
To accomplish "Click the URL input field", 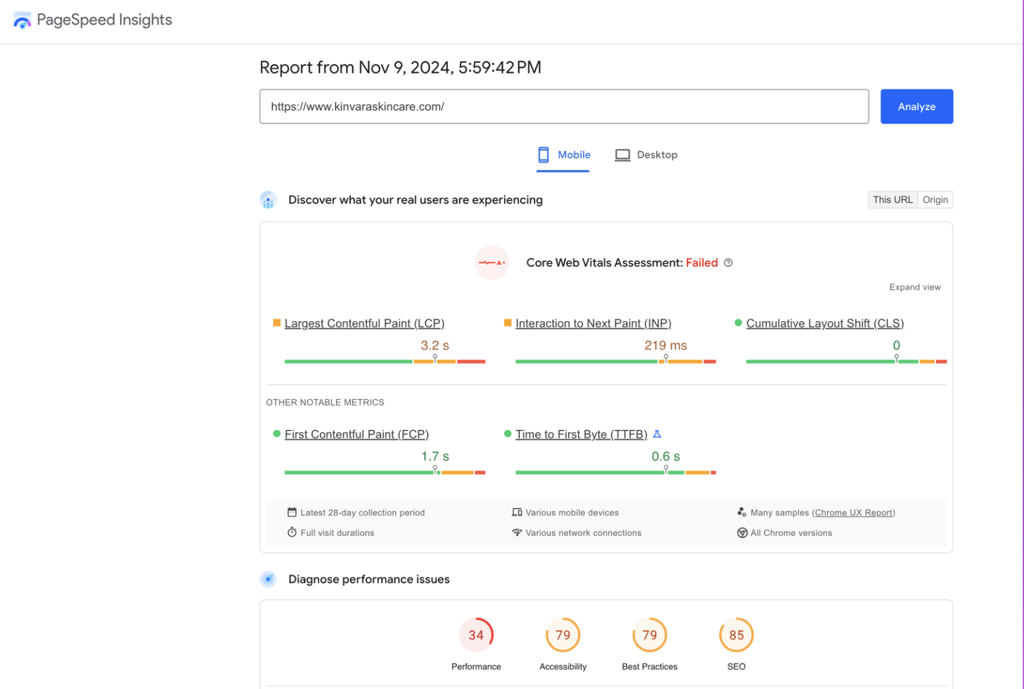I will 564,106.
